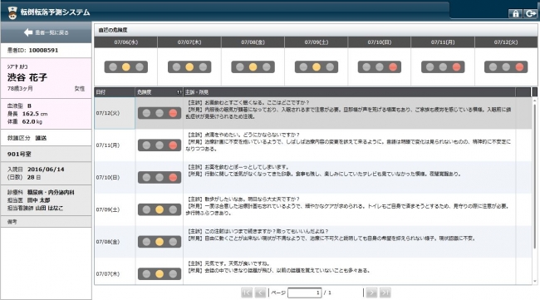Select the 07/08(金) date cell in table
Viewport: 540px width, 300px height.
(x=115, y=242)
